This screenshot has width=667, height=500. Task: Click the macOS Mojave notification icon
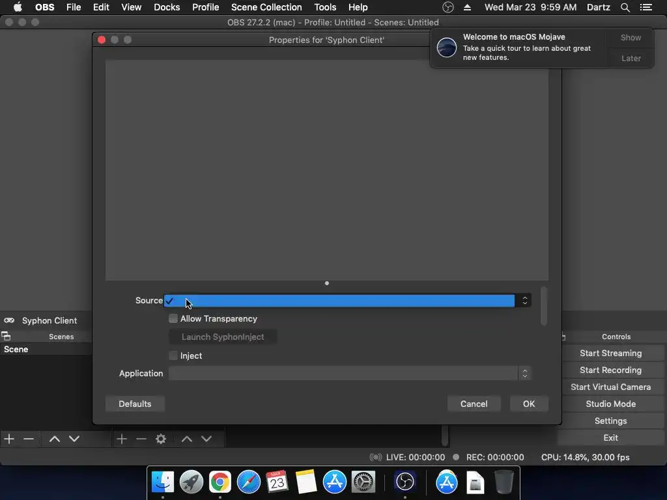tap(447, 47)
